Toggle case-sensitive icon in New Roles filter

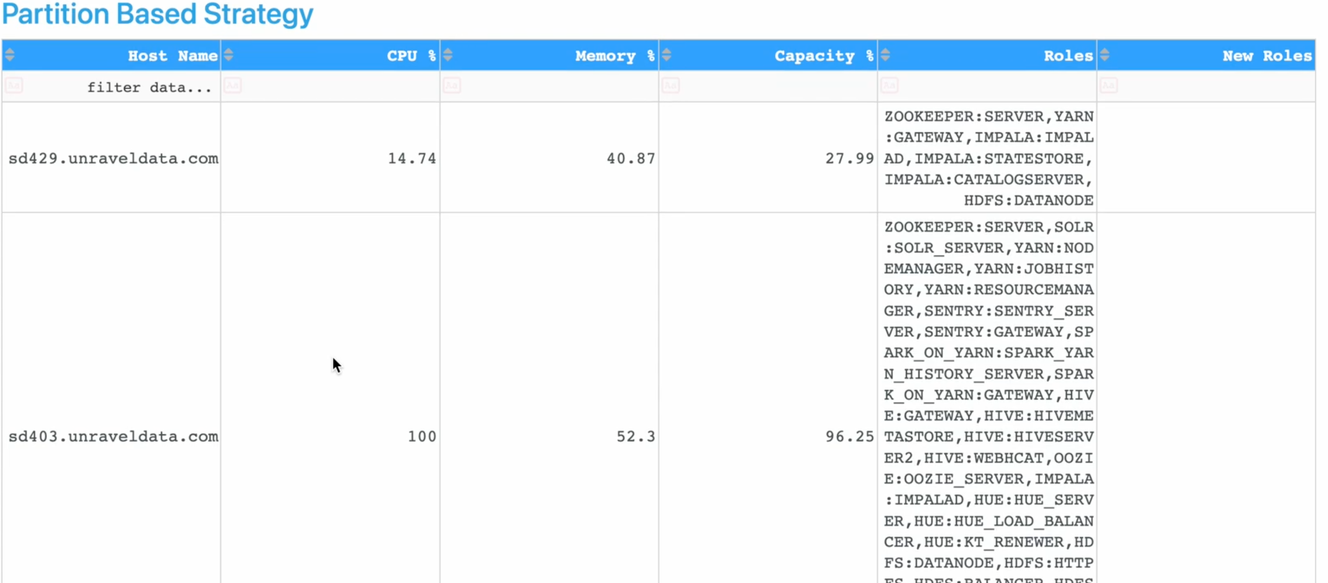pyautogui.click(x=1108, y=85)
